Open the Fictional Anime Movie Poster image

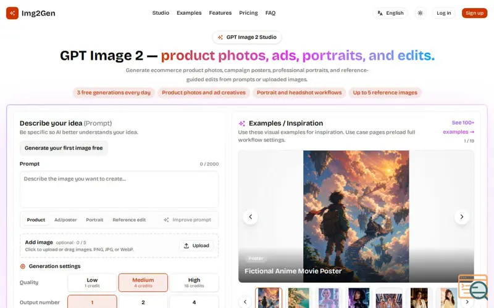(x=356, y=216)
